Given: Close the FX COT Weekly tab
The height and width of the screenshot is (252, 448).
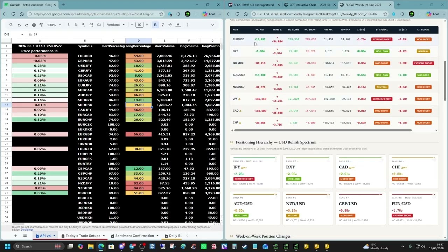Looking at the screenshot, I should pos(390,5).
